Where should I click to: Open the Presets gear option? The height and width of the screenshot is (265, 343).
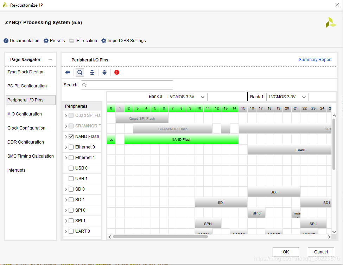[x=54, y=41]
